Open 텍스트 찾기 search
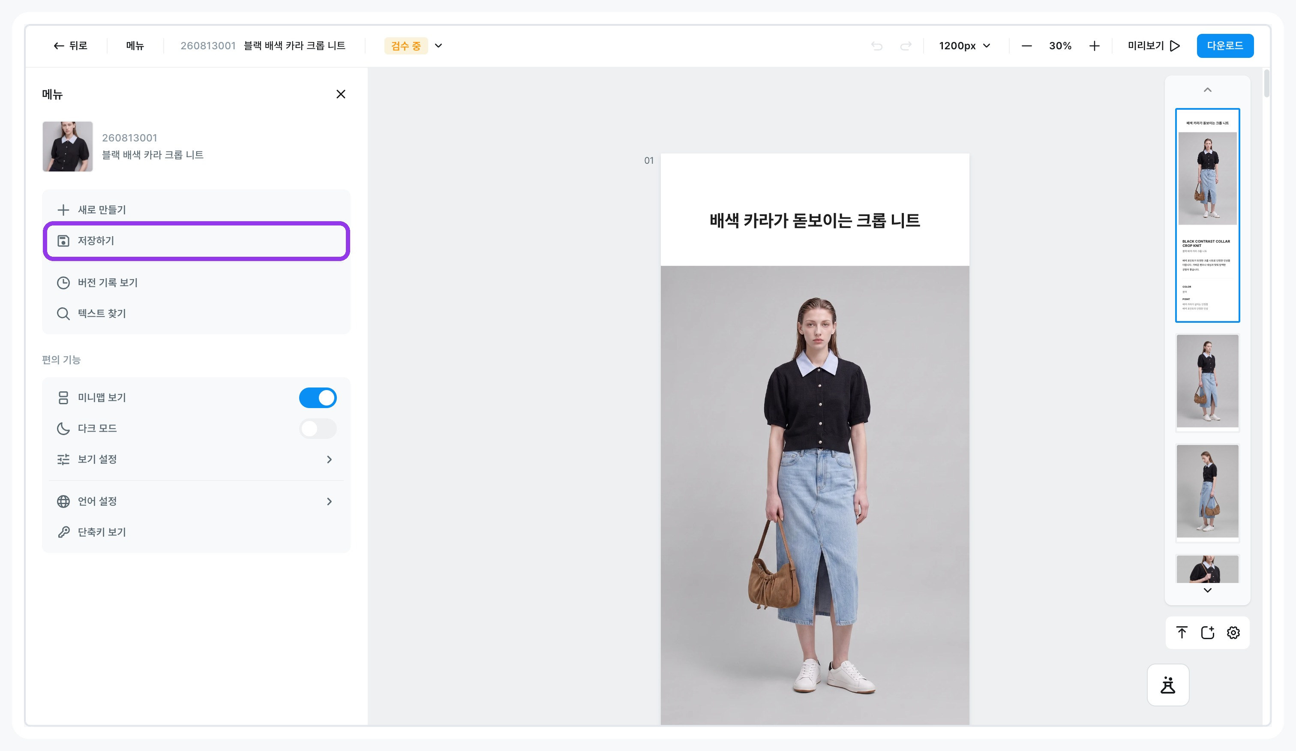 tap(196, 314)
